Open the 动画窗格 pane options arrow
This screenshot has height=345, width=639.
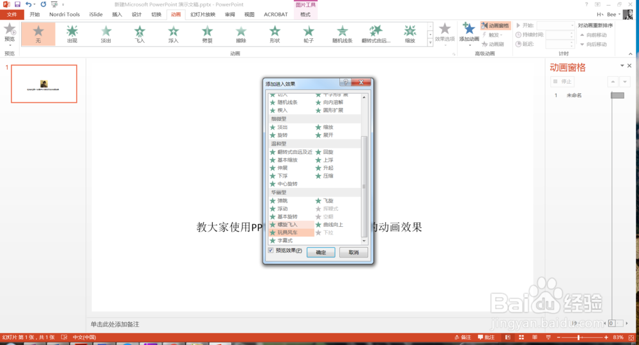pyautogui.click(x=622, y=66)
